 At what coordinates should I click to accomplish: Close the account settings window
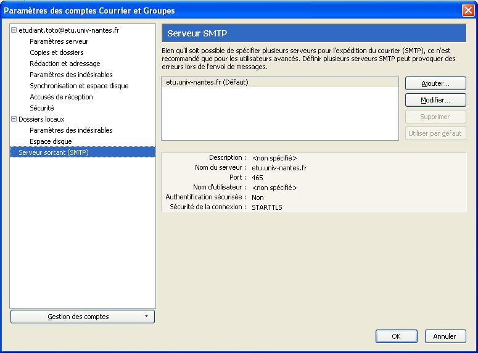tap(468, 10)
